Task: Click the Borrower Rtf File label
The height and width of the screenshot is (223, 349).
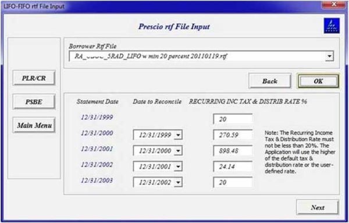Action: pyautogui.click(x=92, y=46)
